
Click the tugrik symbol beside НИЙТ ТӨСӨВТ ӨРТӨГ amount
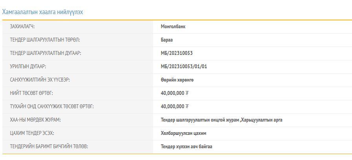coord(187,93)
